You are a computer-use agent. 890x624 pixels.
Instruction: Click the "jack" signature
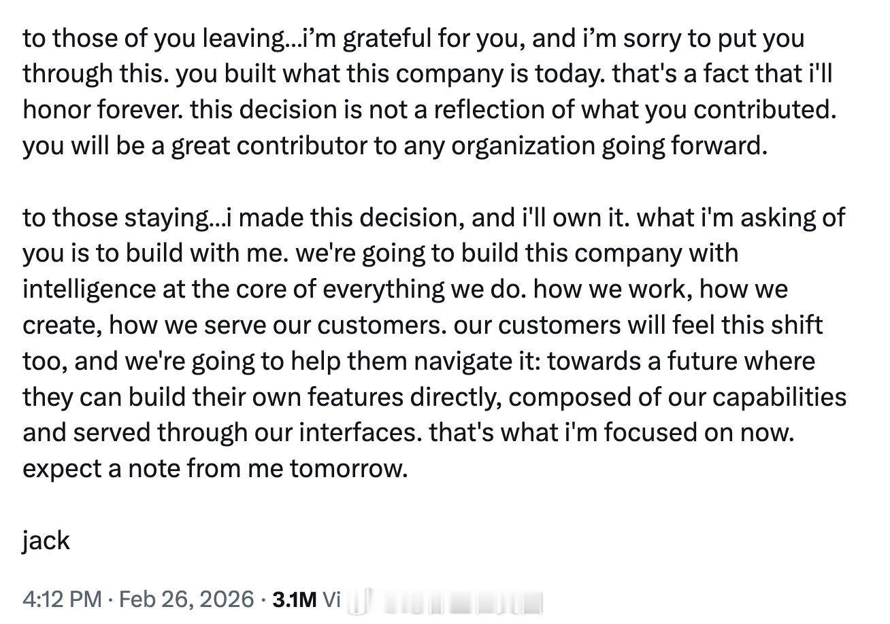(46, 540)
